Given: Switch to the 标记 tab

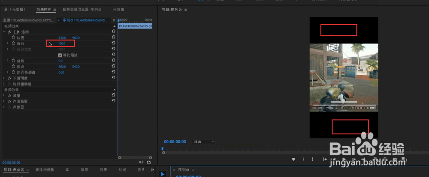Looking at the screenshot, I should [x=122, y=170].
